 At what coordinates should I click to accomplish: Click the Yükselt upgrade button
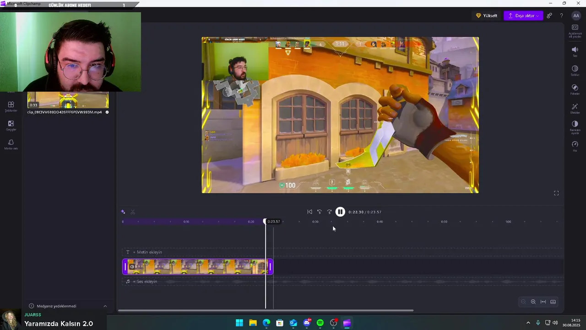point(487,16)
